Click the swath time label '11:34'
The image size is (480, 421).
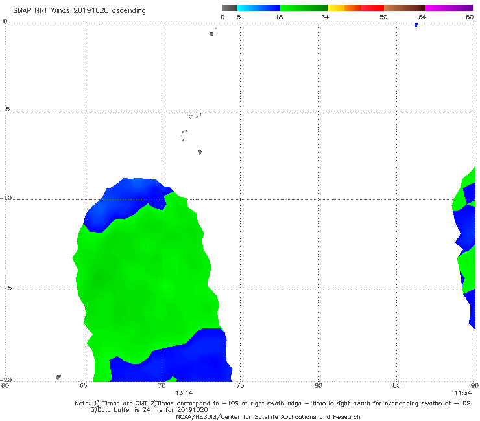(x=462, y=393)
